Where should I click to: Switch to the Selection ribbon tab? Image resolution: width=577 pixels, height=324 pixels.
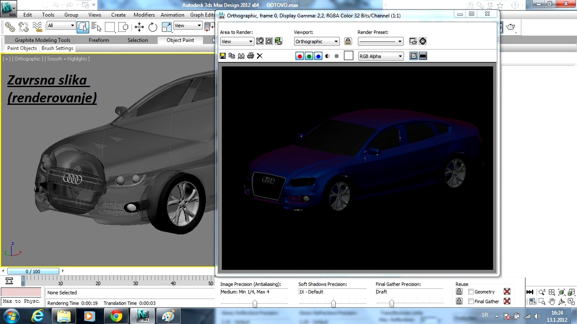138,40
